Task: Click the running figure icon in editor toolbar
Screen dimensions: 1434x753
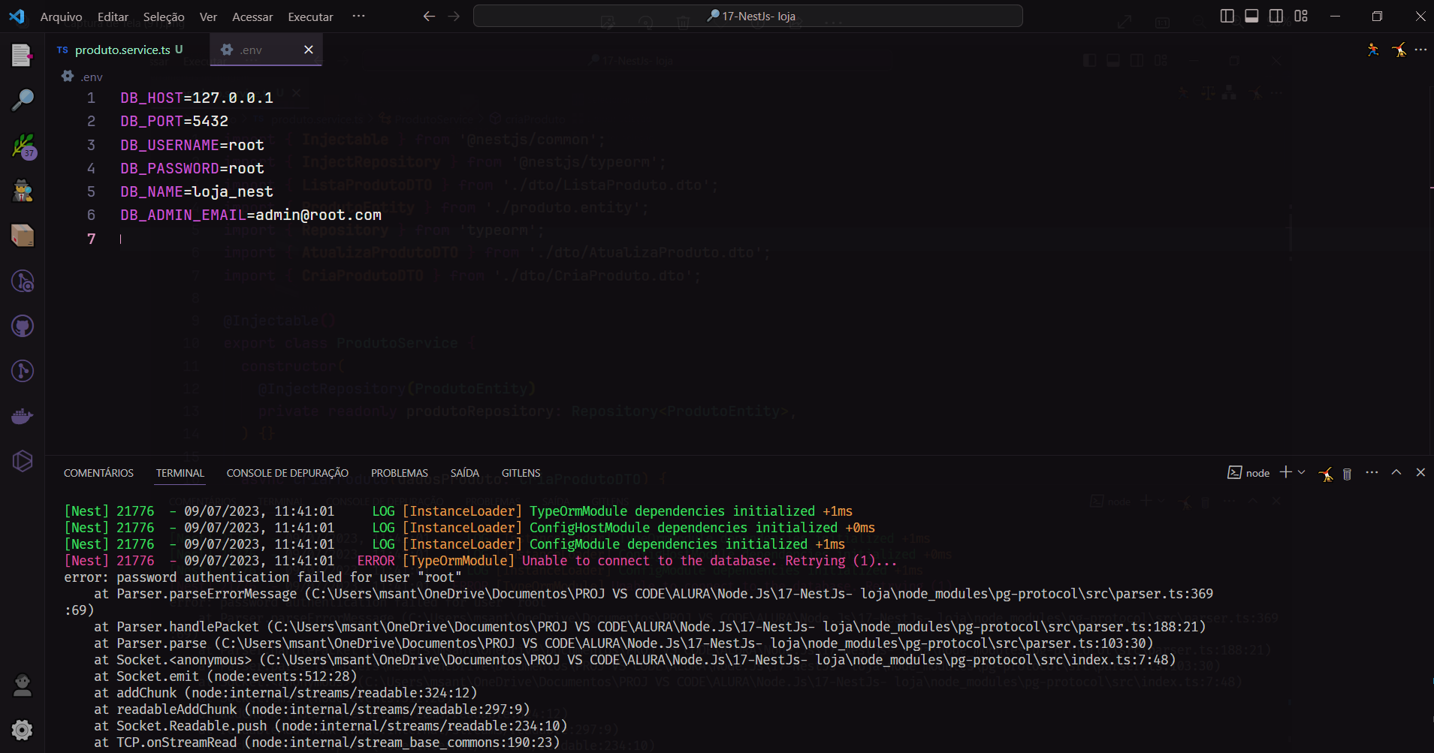Action: point(1373,50)
